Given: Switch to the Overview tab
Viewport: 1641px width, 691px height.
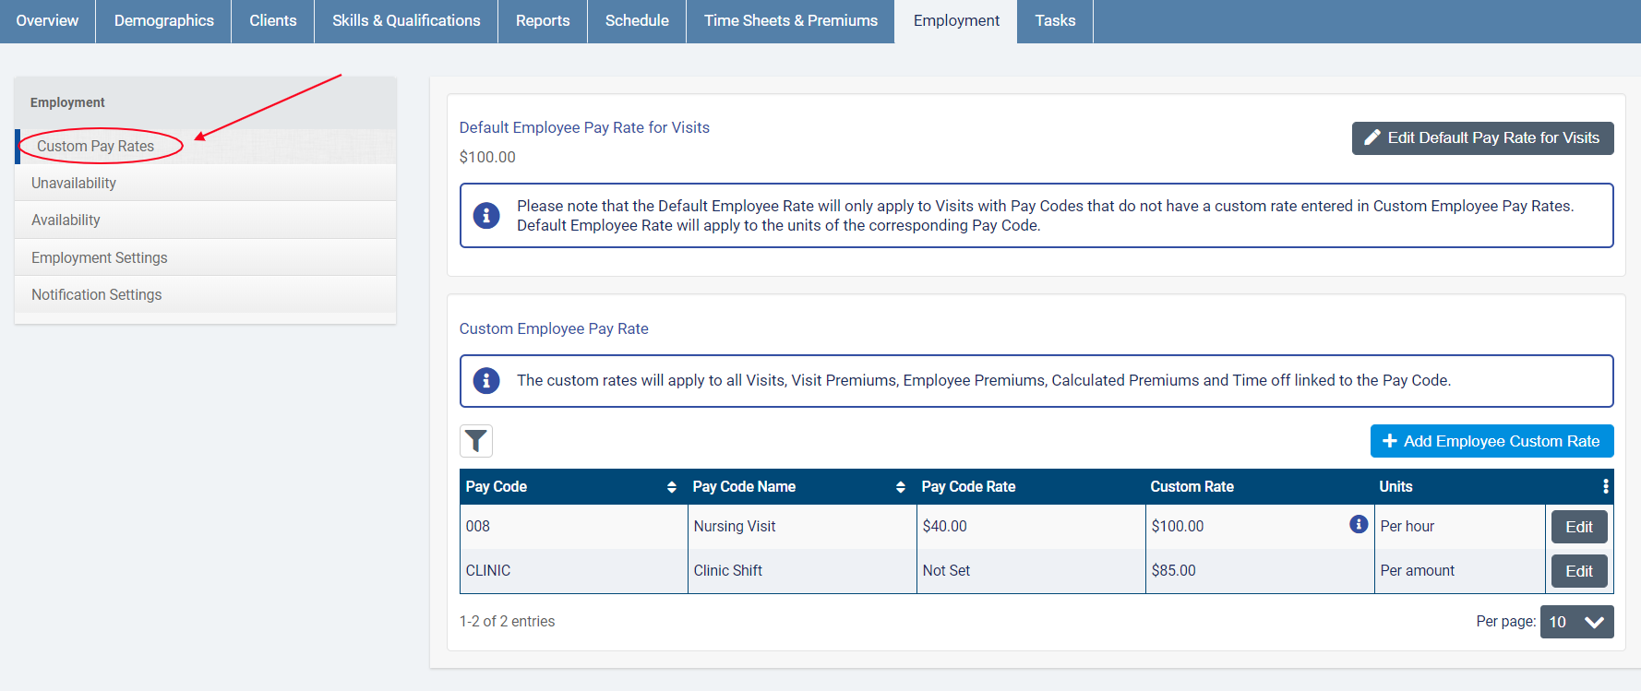Looking at the screenshot, I should pos(47,21).
